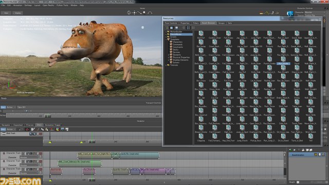Click the Display button above the viewer

17,13
